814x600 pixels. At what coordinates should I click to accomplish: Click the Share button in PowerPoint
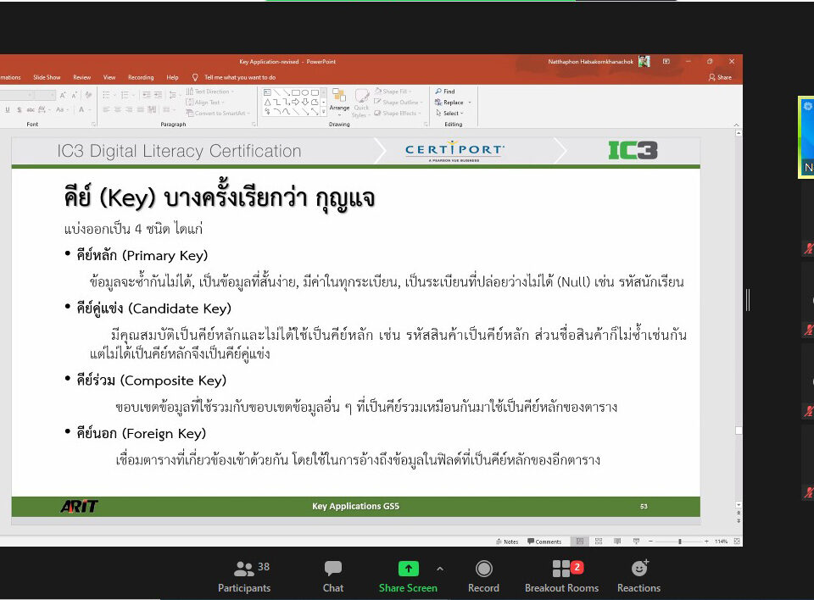[720, 77]
